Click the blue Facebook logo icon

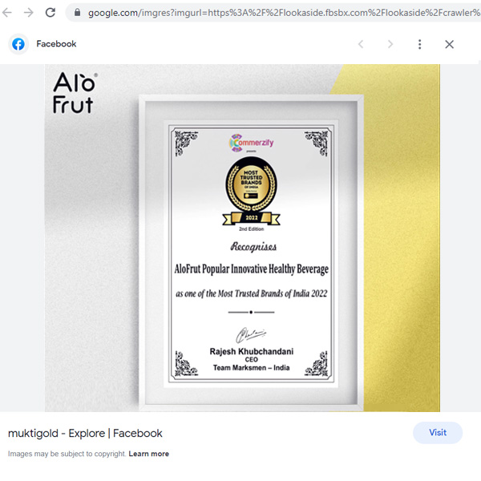(18, 44)
